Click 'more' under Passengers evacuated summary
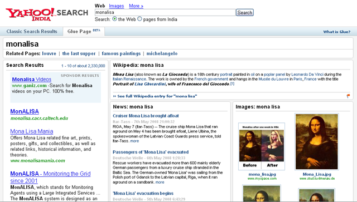The height and width of the screenshot is (202, 357). click(160, 182)
